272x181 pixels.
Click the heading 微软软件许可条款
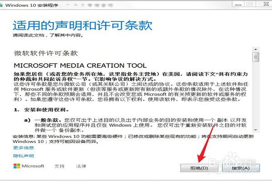coord(46,53)
